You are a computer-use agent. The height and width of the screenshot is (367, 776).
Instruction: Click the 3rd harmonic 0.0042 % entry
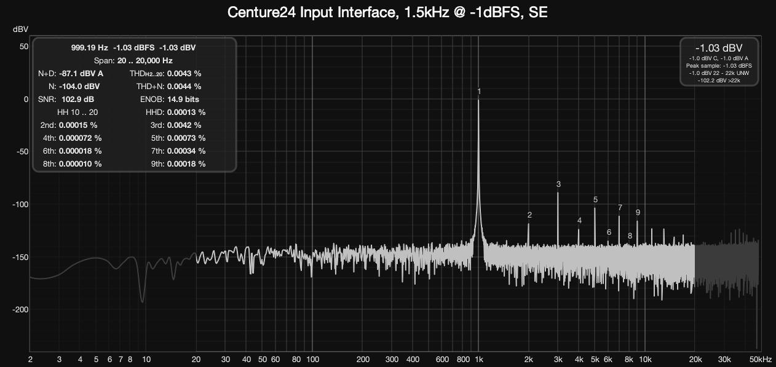[176, 125]
